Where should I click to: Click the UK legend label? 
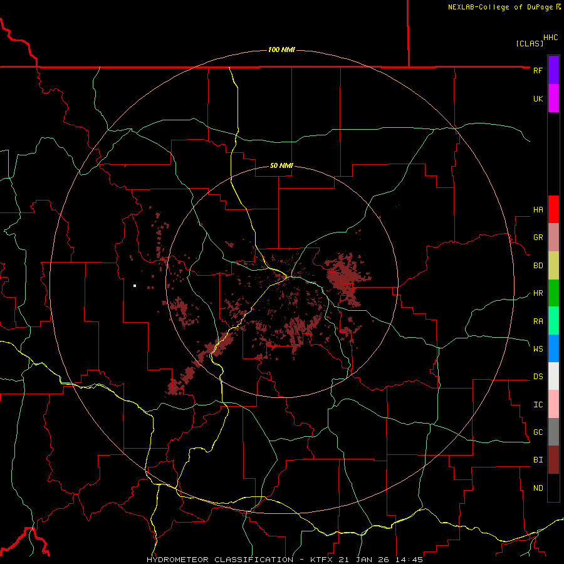[538, 98]
